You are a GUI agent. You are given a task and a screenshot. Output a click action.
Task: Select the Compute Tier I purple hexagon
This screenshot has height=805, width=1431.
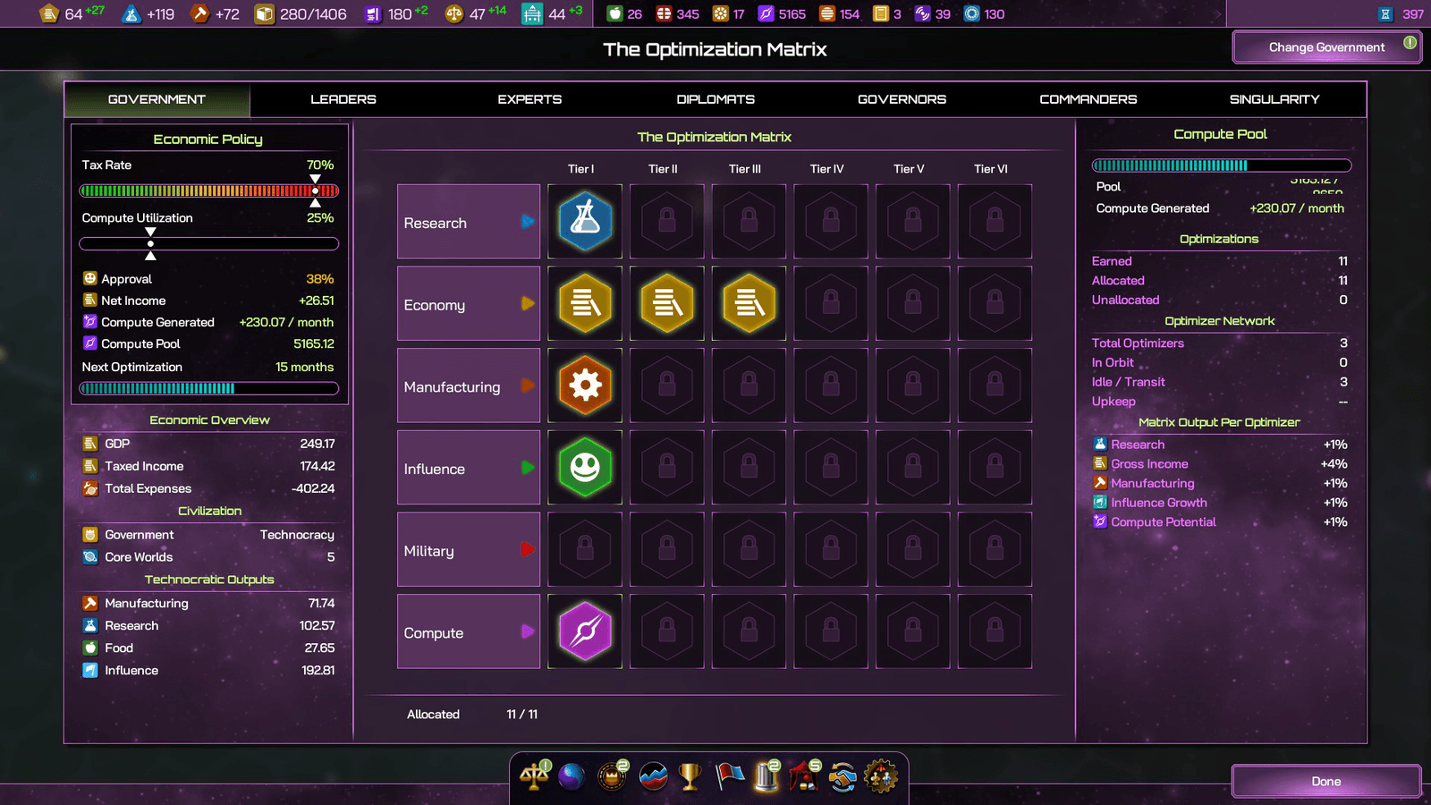[585, 631]
